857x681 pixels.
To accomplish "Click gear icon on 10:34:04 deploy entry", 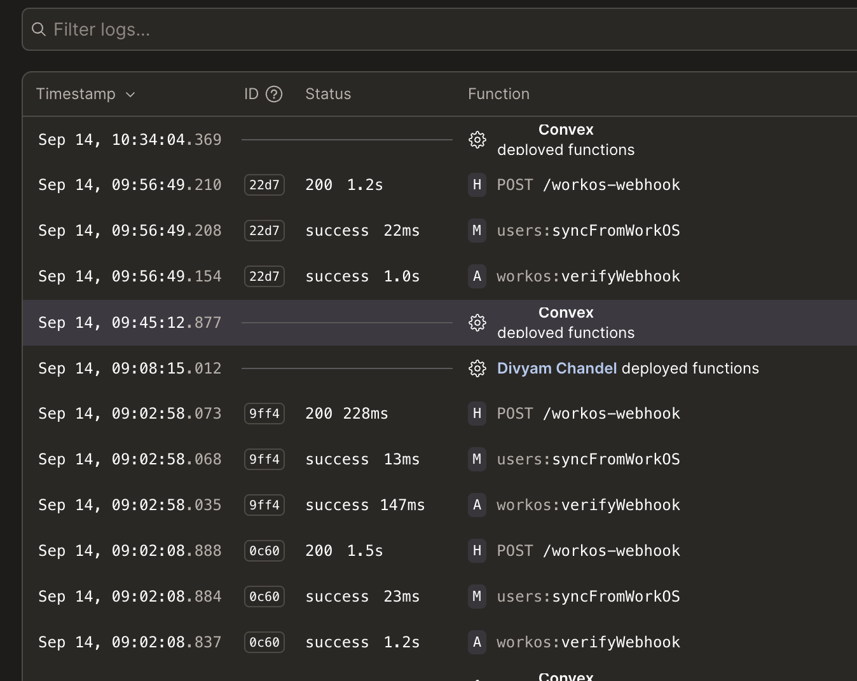I will click(x=477, y=140).
